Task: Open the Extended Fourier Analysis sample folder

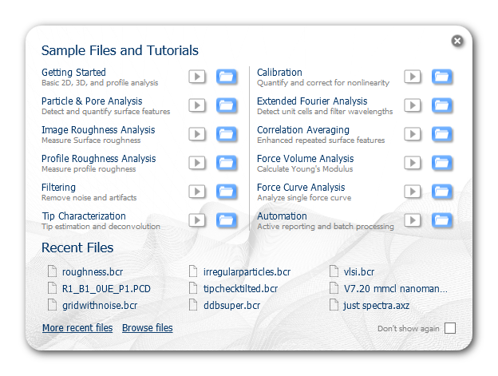Action: tap(442, 105)
